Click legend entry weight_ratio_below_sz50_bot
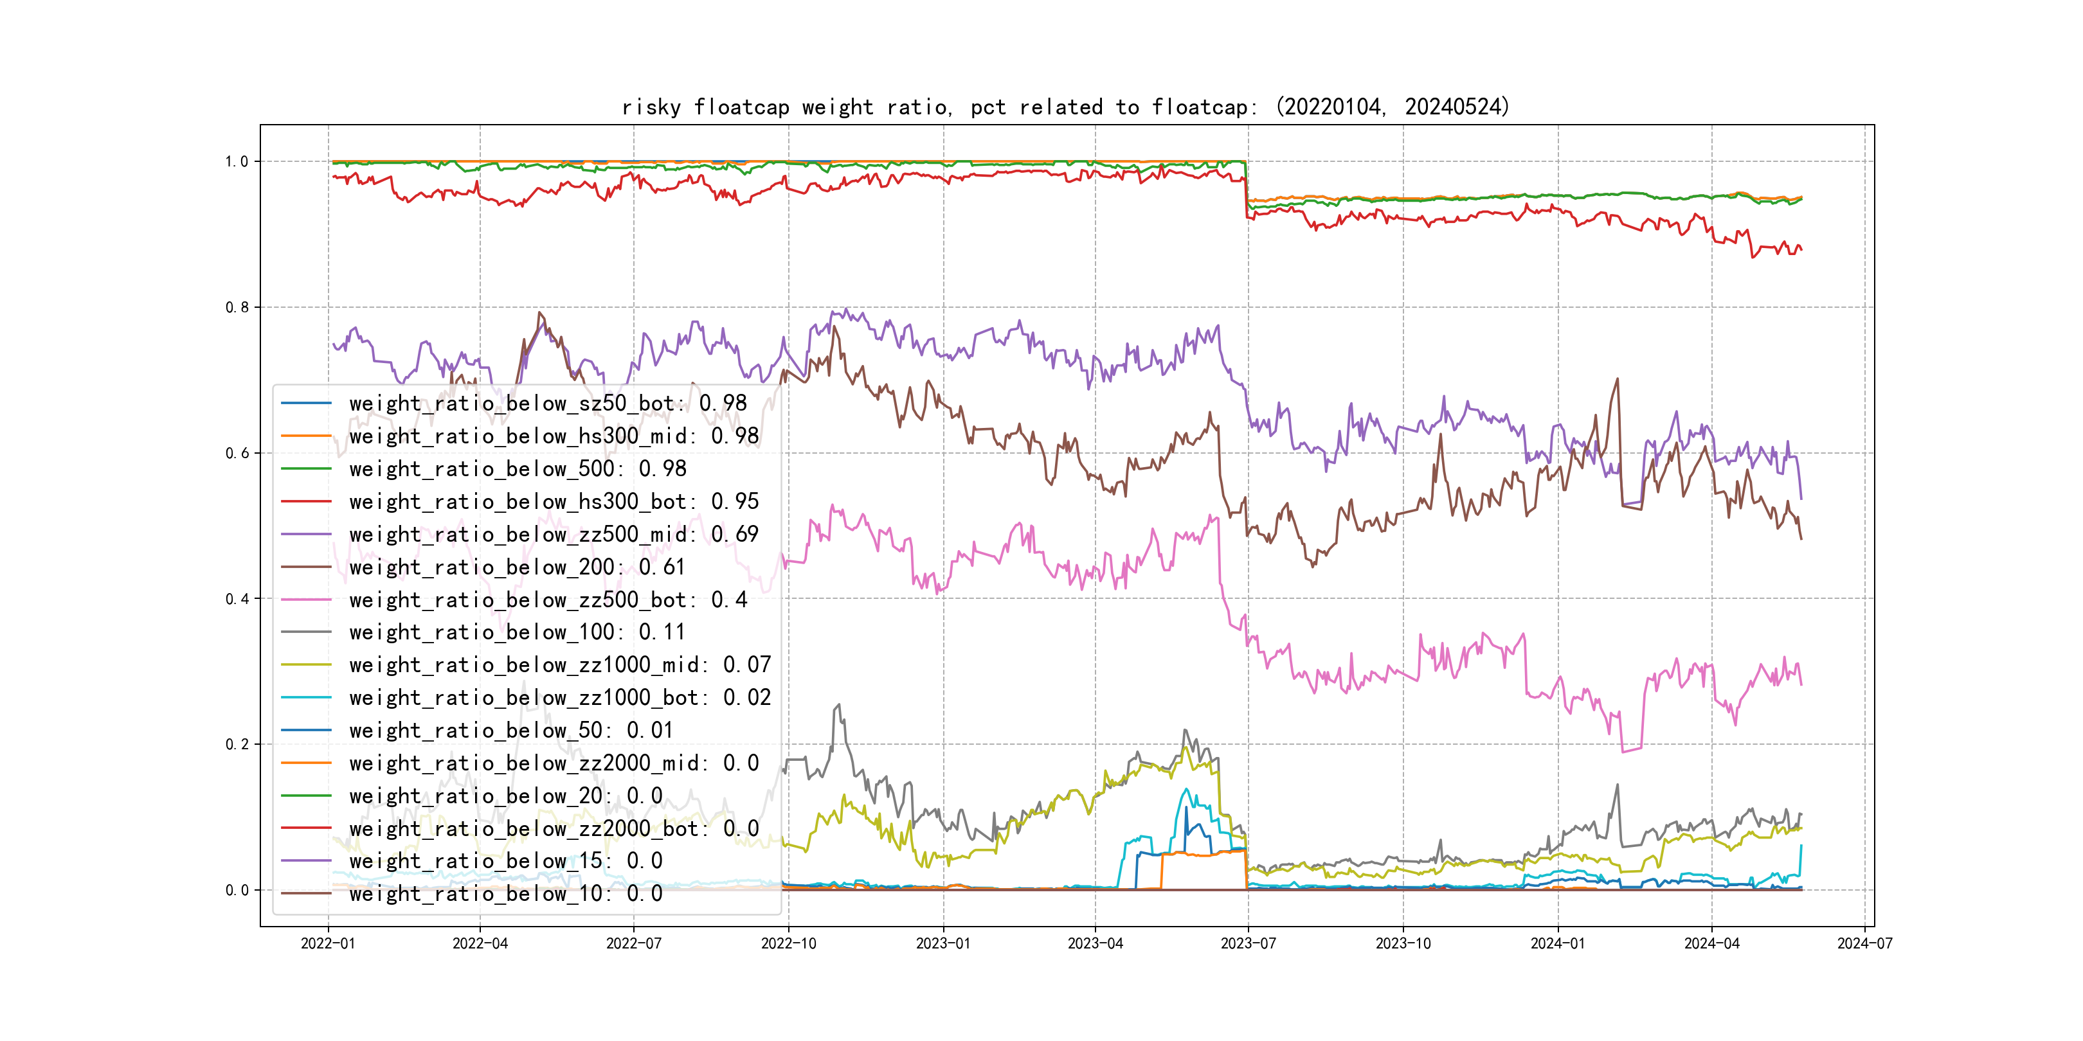 tap(548, 404)
